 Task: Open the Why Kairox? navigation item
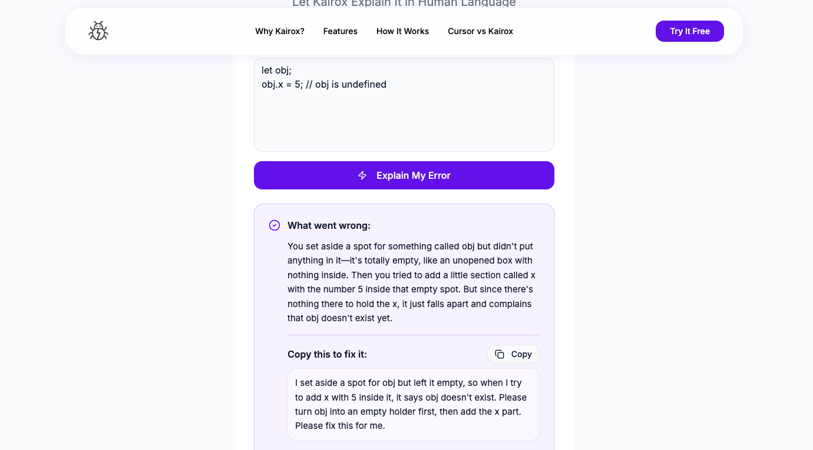click(280, 31)
